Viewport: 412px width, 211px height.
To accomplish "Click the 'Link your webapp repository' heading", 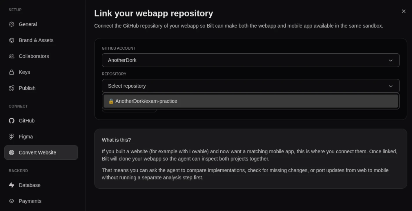I will click(x=154, y=13).
